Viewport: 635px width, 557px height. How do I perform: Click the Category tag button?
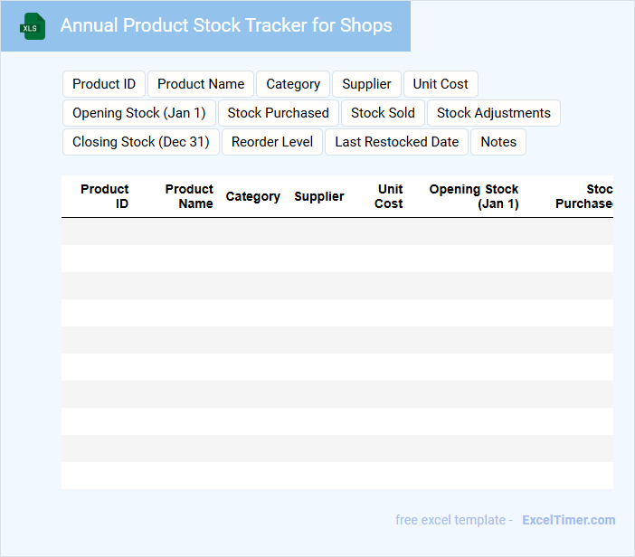[x=293, y=84]
